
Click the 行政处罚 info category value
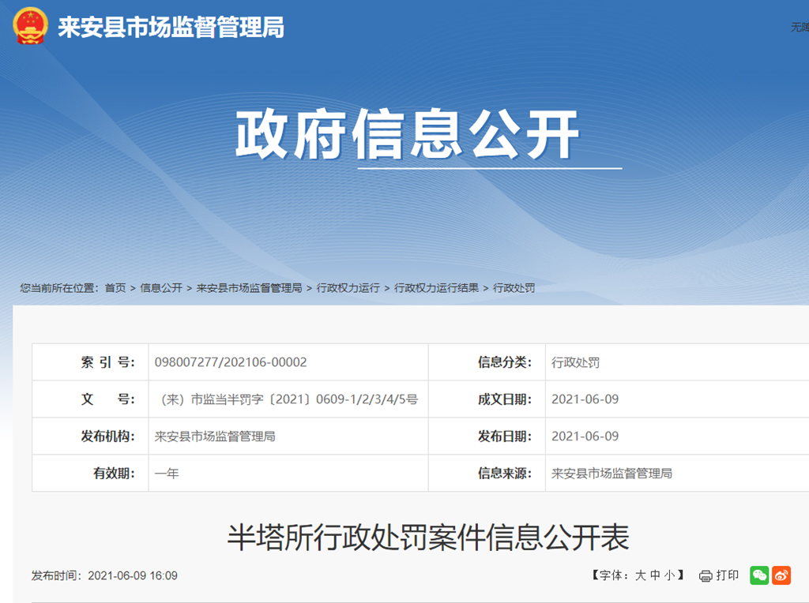pyautogui.click(x=575, y=362)
